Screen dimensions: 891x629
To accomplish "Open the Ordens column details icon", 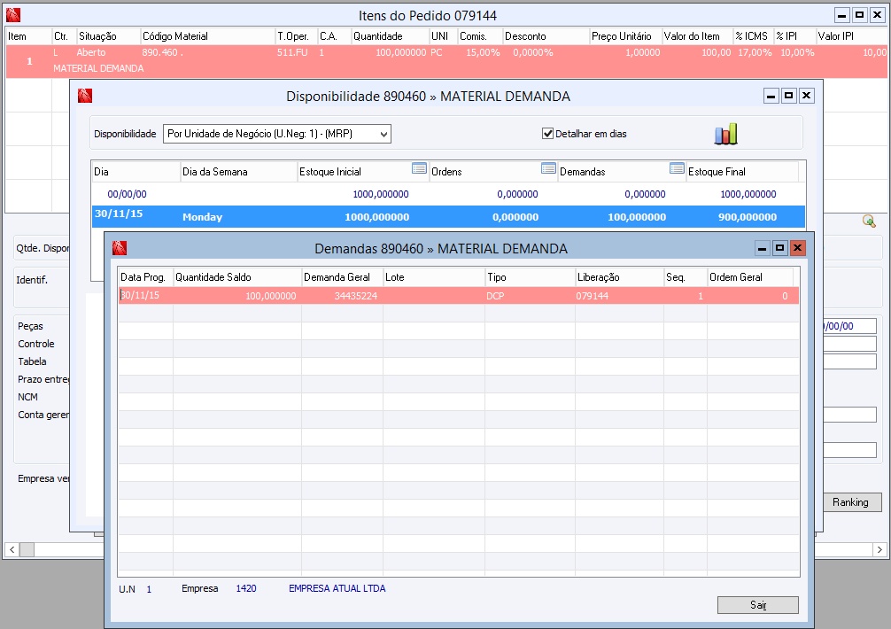I will click(x=548, y=168).
